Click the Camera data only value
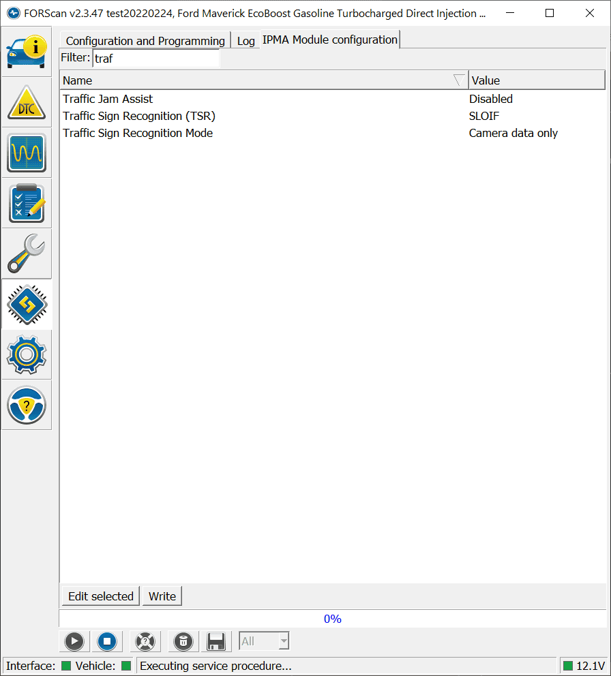The width and height of the screenshot is (611, 676). click(513, 133)
